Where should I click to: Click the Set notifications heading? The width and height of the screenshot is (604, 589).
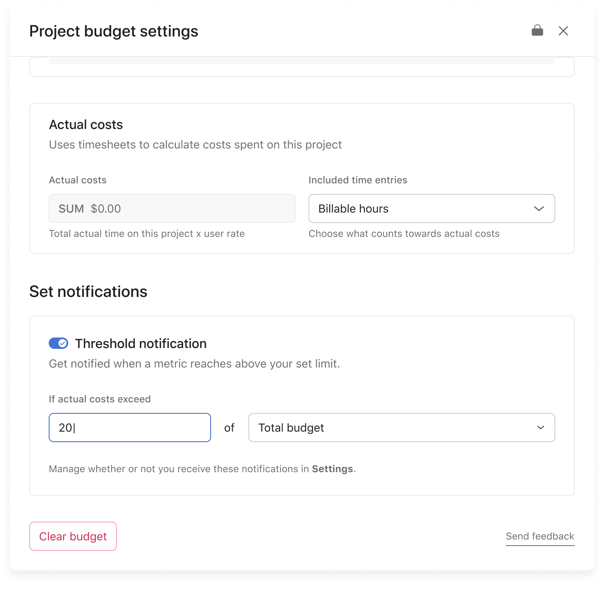pos(88,292)
